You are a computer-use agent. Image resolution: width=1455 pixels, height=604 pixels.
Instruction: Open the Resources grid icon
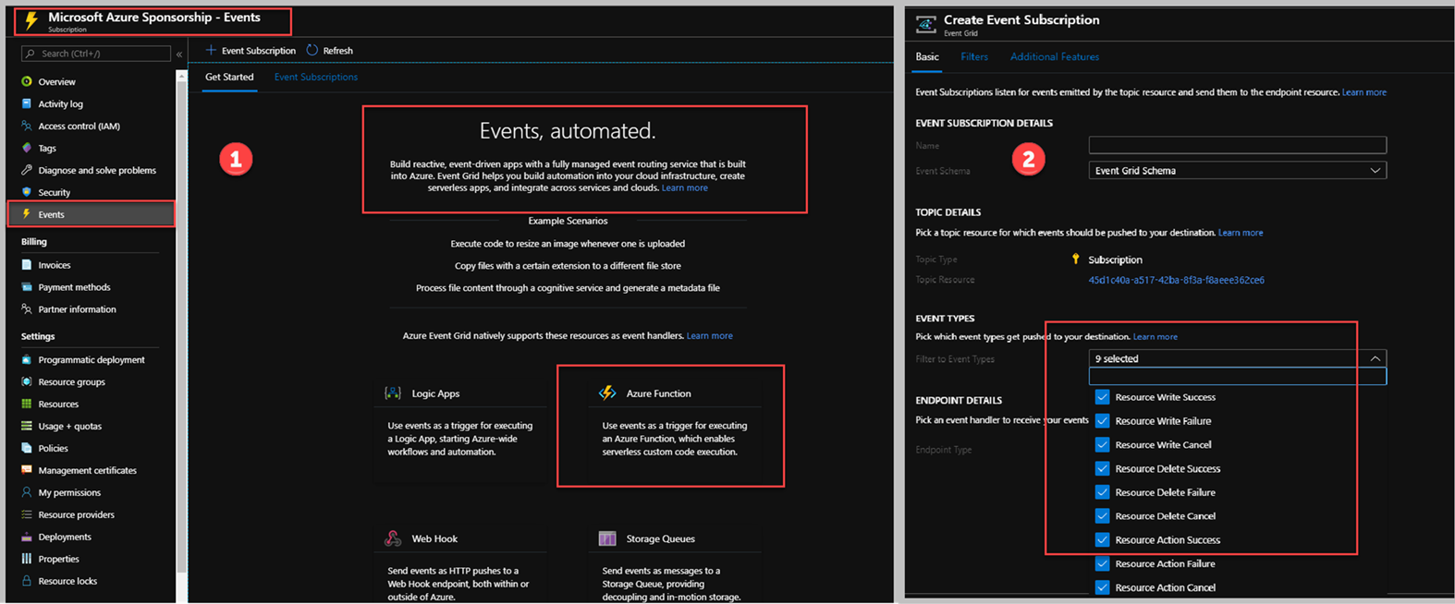tap(27, 404)
